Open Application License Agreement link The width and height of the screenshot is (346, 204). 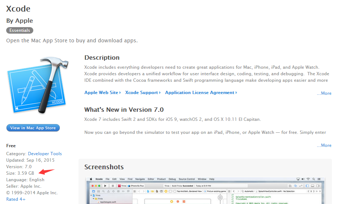click(x=201, y=93)
